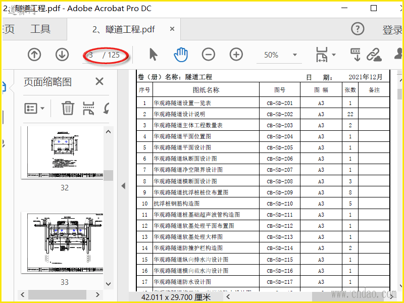Zoom out with the minus button
Viewport: 404px width, 303px height.
click(209, 55)
